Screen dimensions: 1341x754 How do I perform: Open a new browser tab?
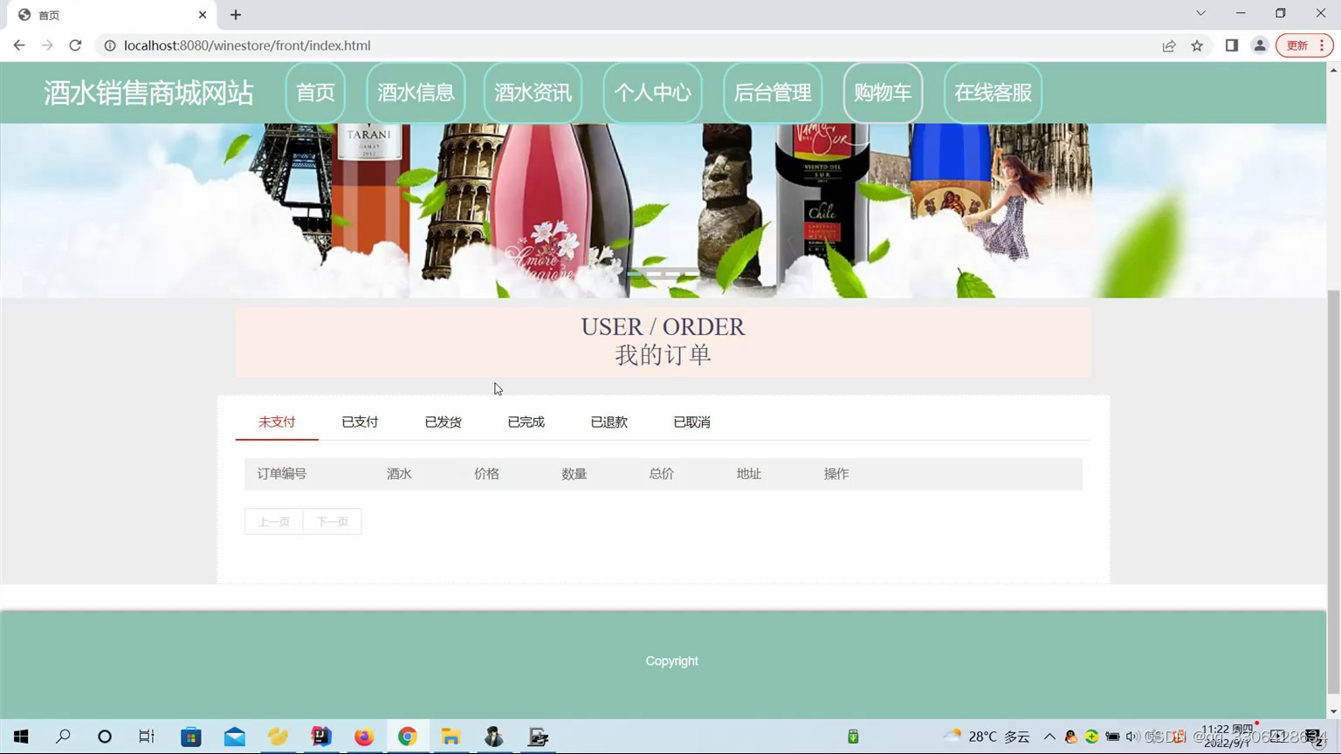tap(236, 15)
